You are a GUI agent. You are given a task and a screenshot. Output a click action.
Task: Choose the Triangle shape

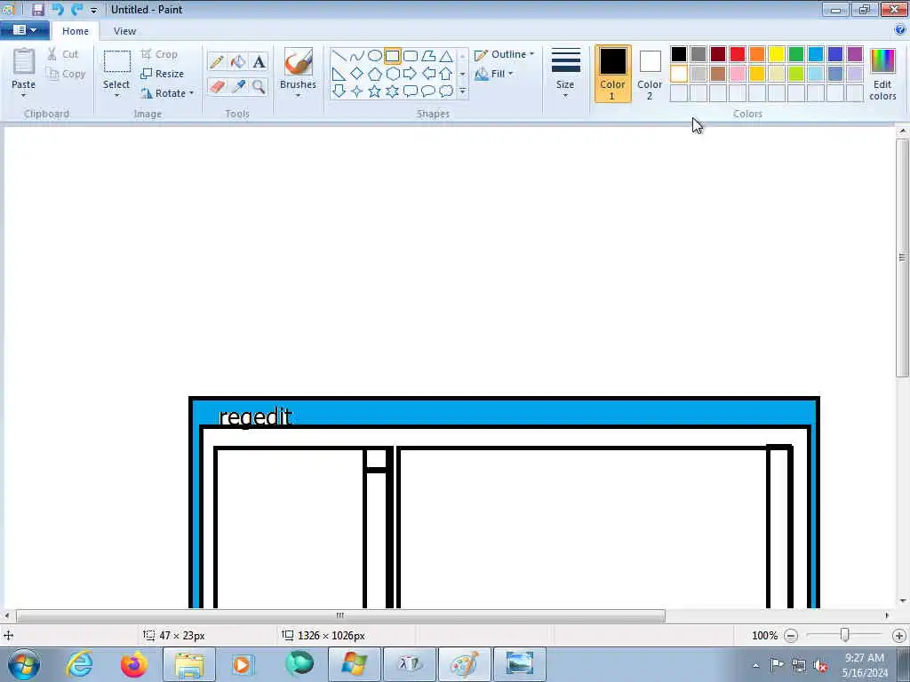point(446,56)
